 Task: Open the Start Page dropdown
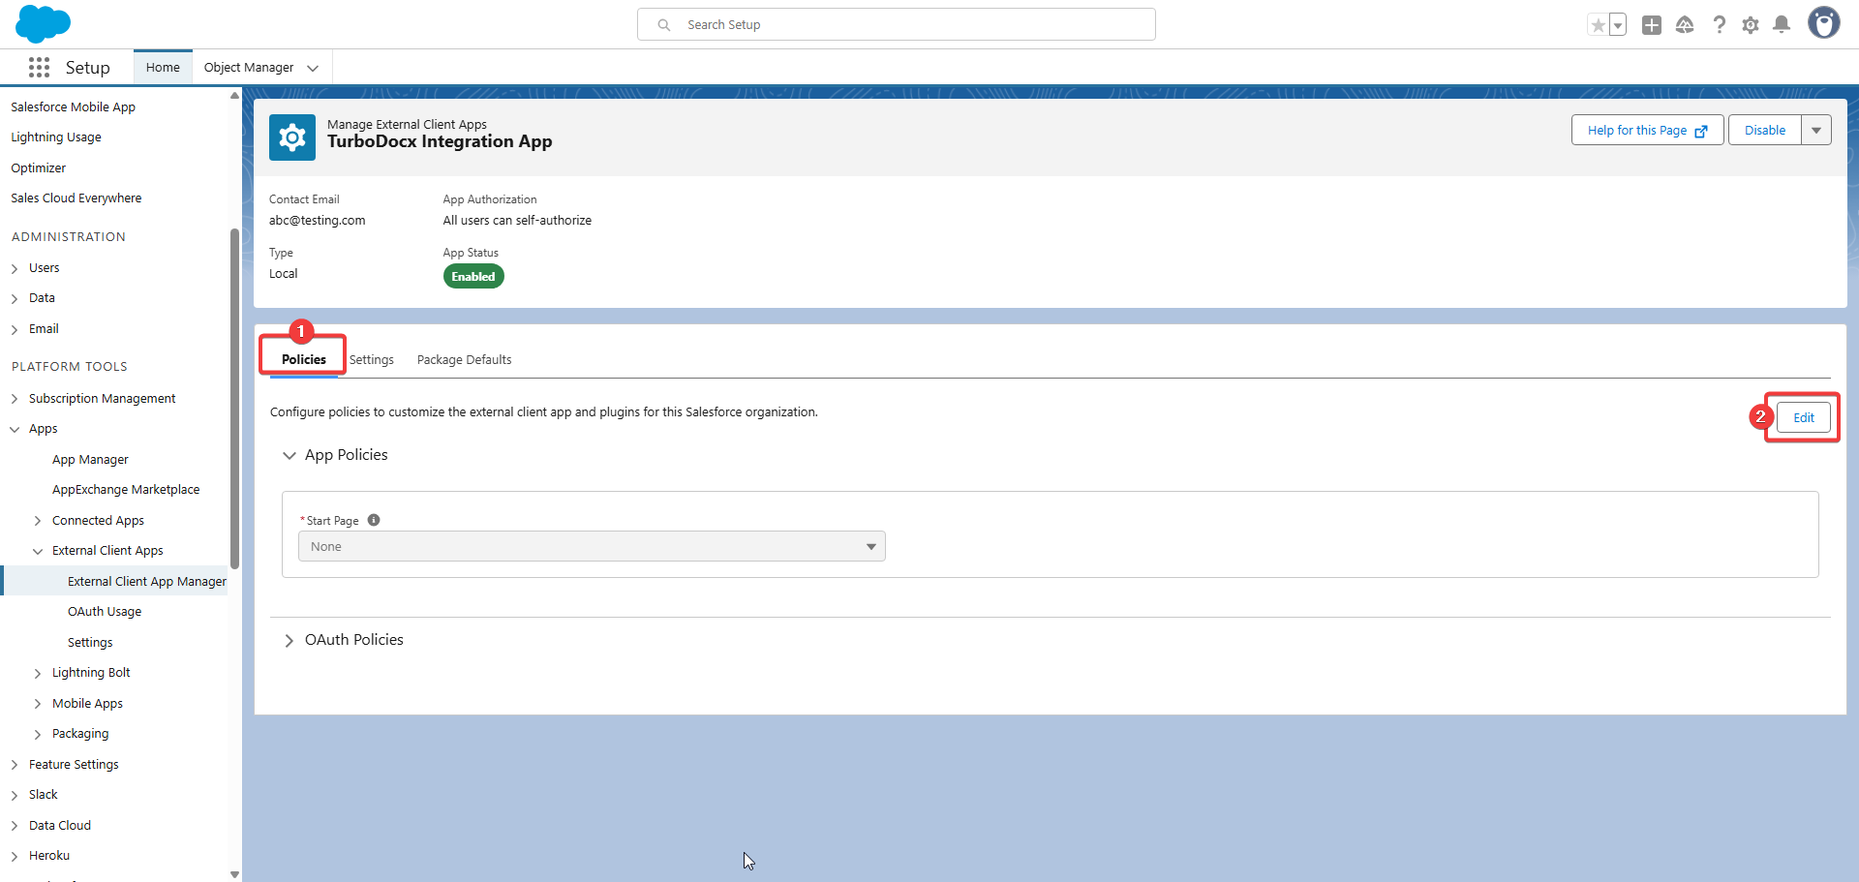pos(592,546)
